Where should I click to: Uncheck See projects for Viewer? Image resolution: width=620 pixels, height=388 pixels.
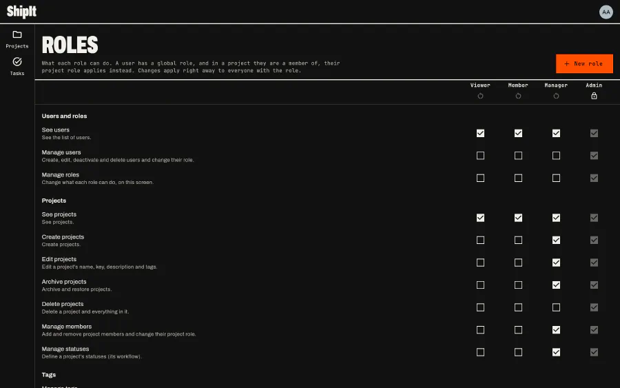tap(480, 218)
